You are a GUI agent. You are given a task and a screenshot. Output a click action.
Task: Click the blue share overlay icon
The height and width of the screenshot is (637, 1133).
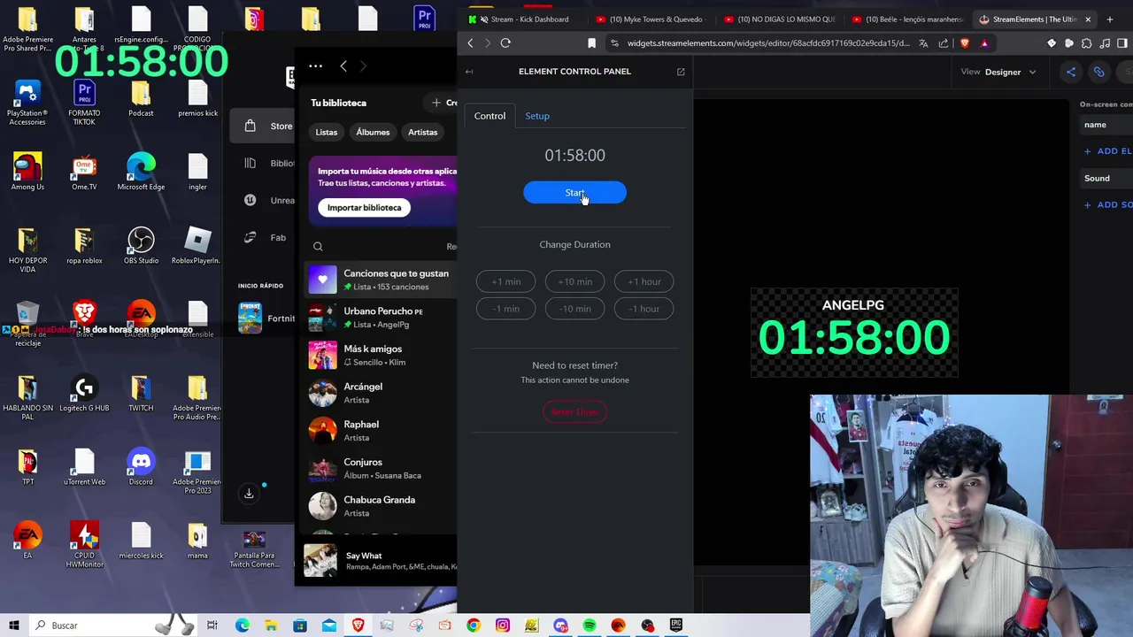tap(1070, 72)
